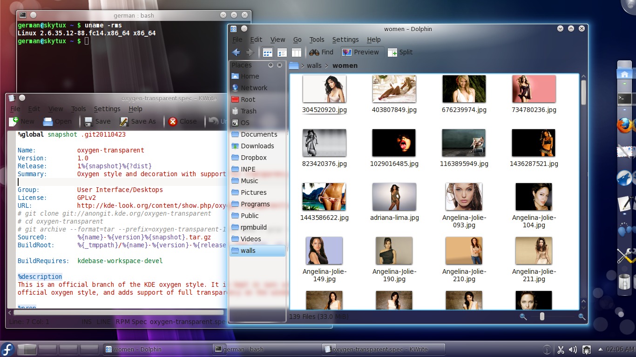This screenshot has height=357, width=636.
Task: Open Home in the Places panel
Action: 257,76
